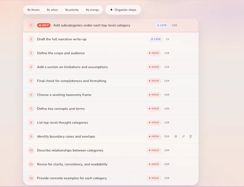This screenshot has height=187, width=244.
Task: Click HIGH badge on key concepts step
Action: tap(154, 109)
